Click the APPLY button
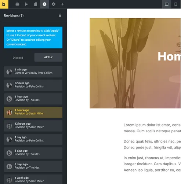The height and width of the screenshot is (184, 181). tap(48, 57)
